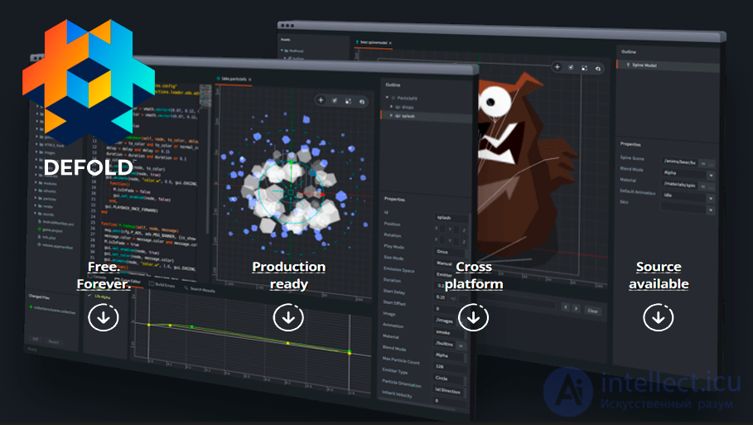Viewport: 753px width, 425px height.
Task: Collapse the ParticleFX node in Outline
Action: (x=387, y=98)
